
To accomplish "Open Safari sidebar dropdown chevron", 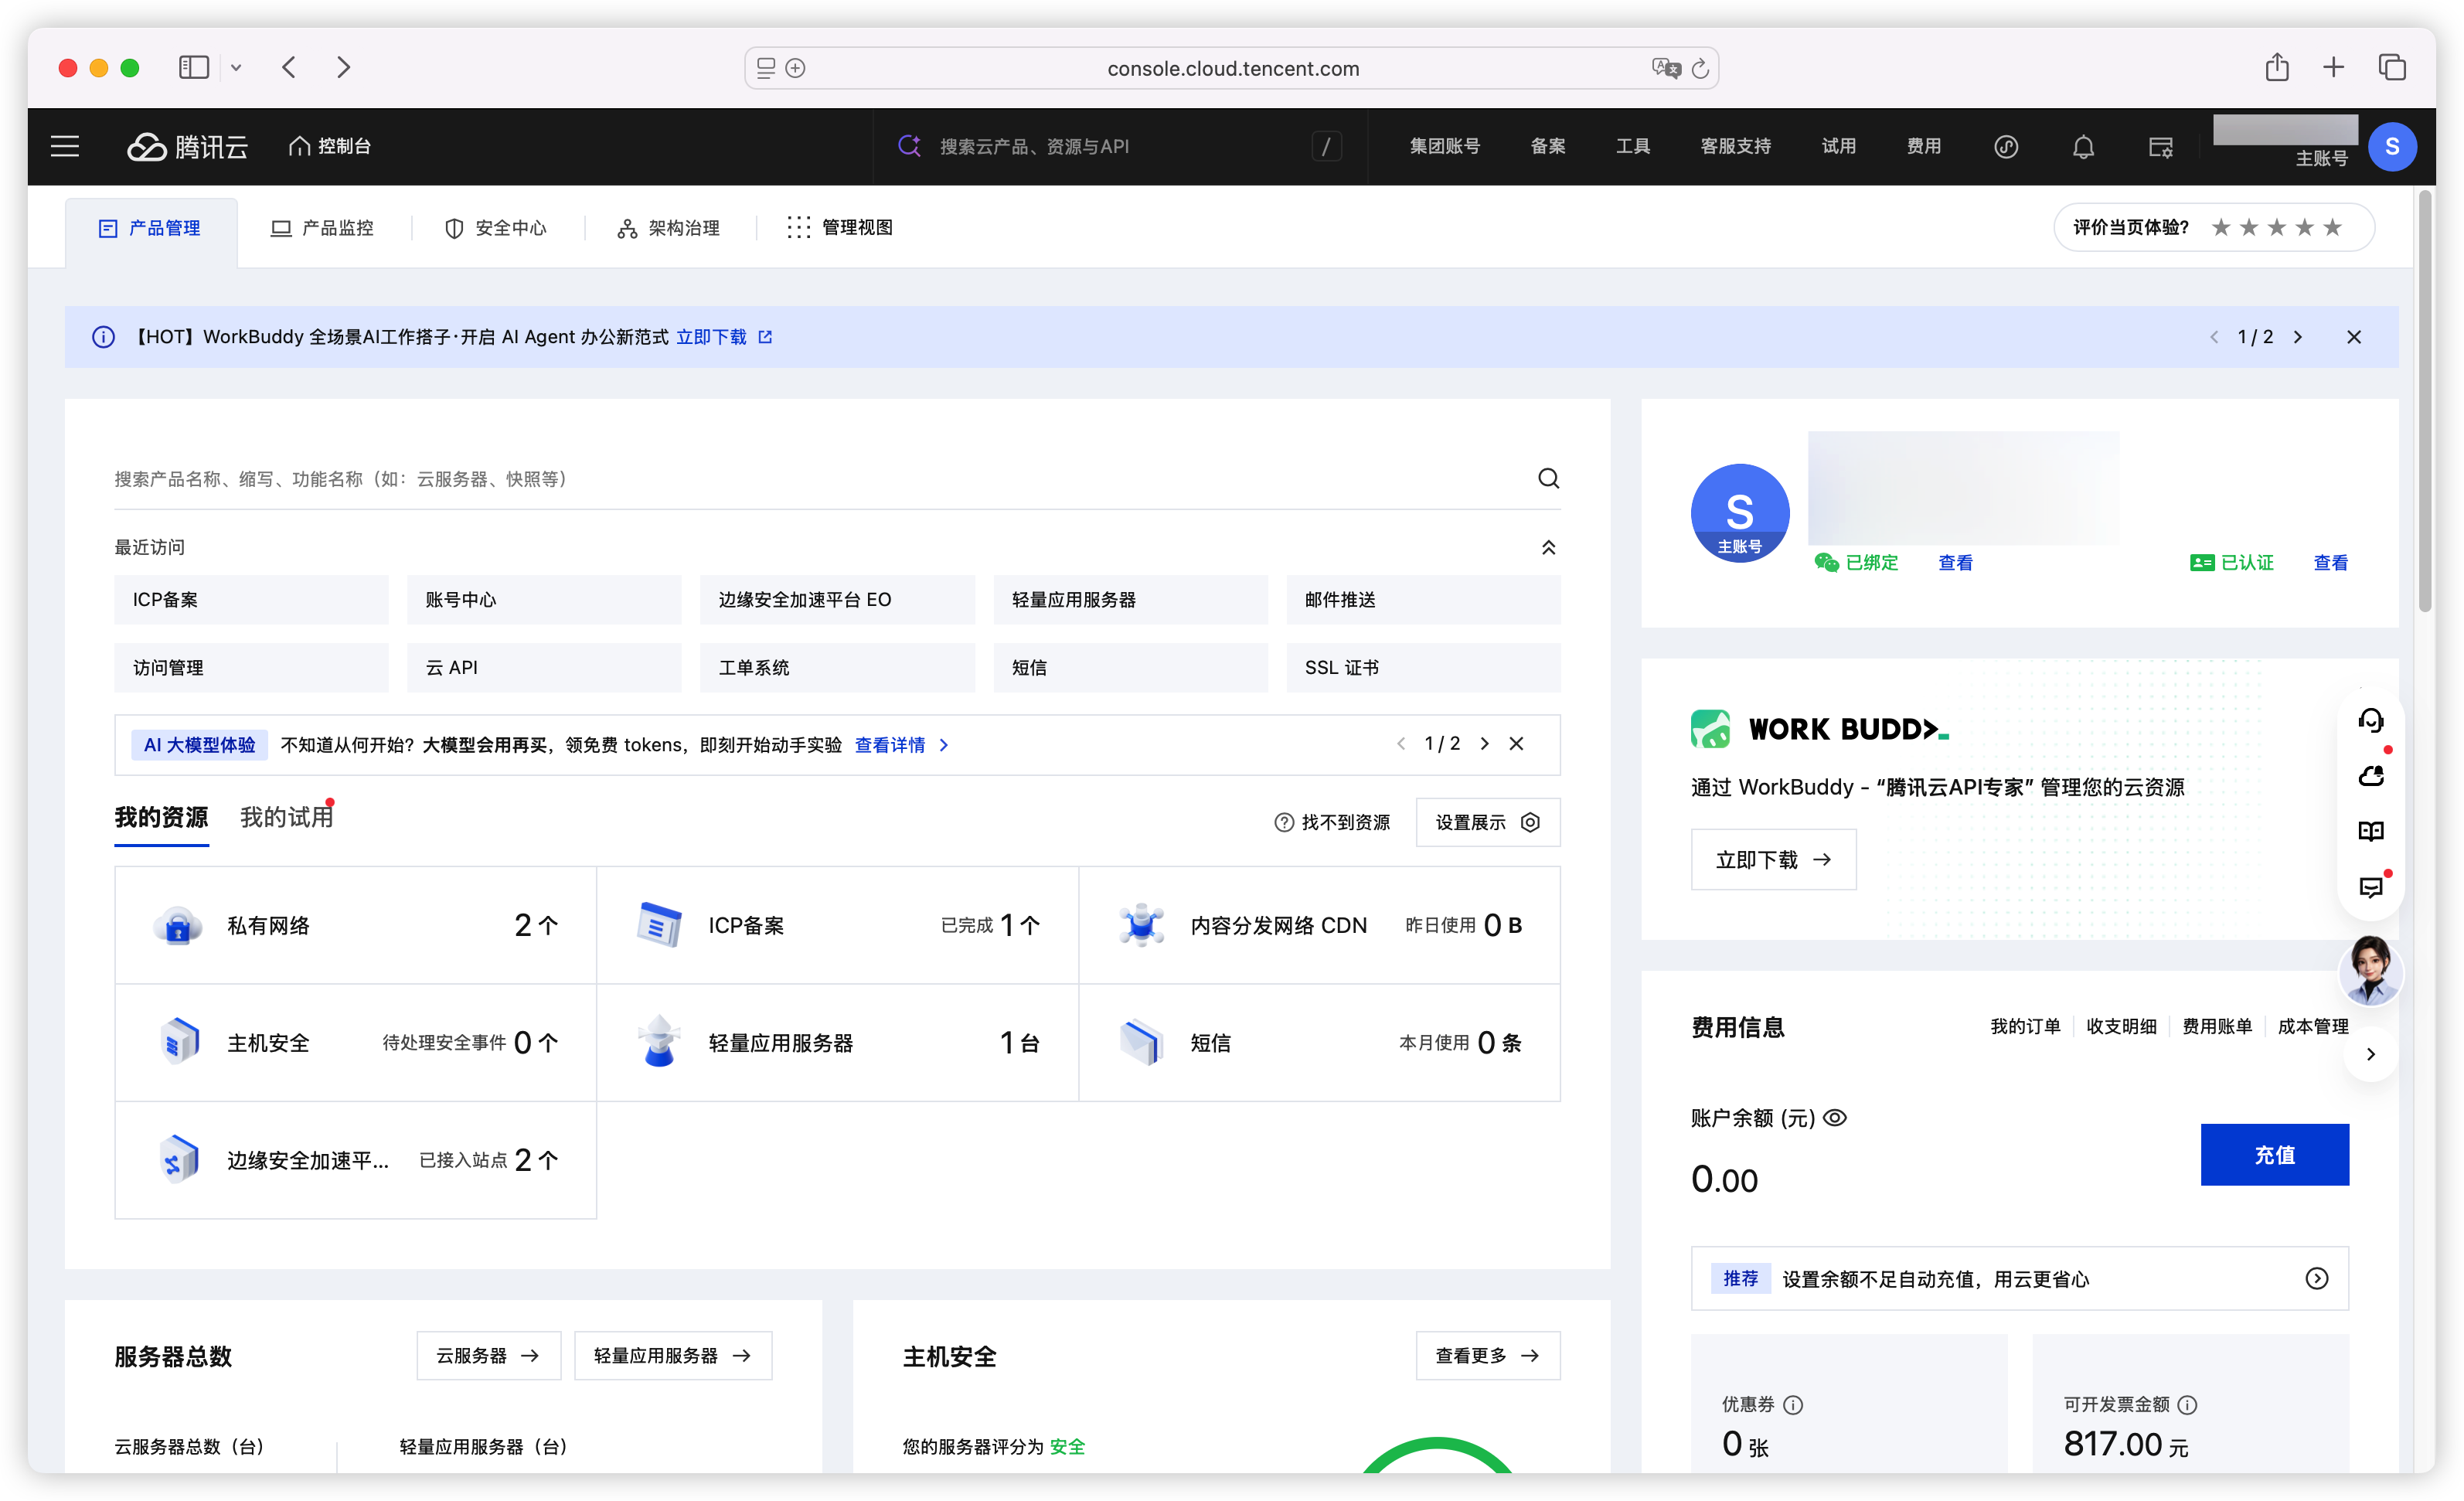I will click(236, 68).
